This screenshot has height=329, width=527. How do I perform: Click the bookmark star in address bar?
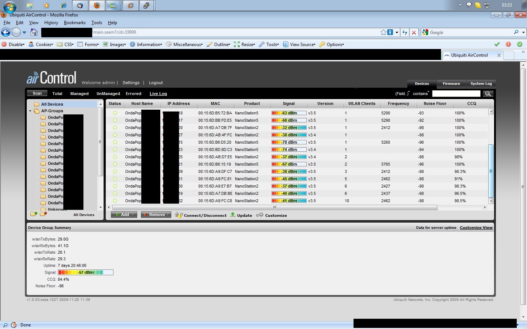click(x=383, y=32)
